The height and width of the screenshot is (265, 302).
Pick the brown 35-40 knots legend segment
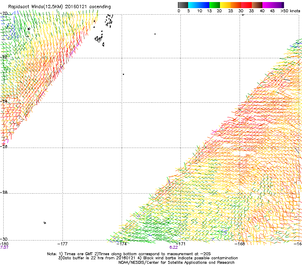point(257,5)
